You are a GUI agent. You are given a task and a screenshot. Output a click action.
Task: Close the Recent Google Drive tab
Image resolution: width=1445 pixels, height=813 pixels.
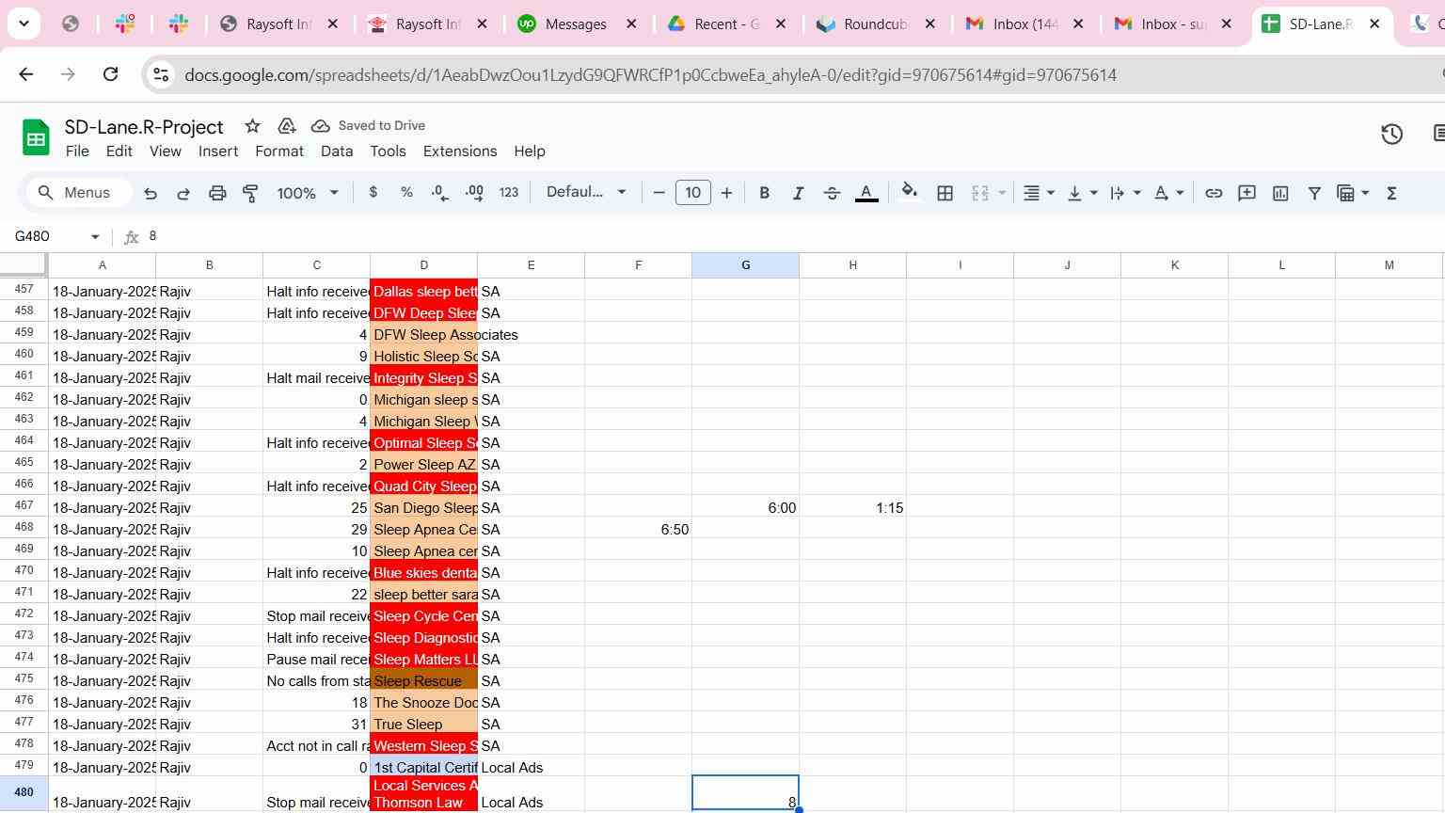[781, 24]
